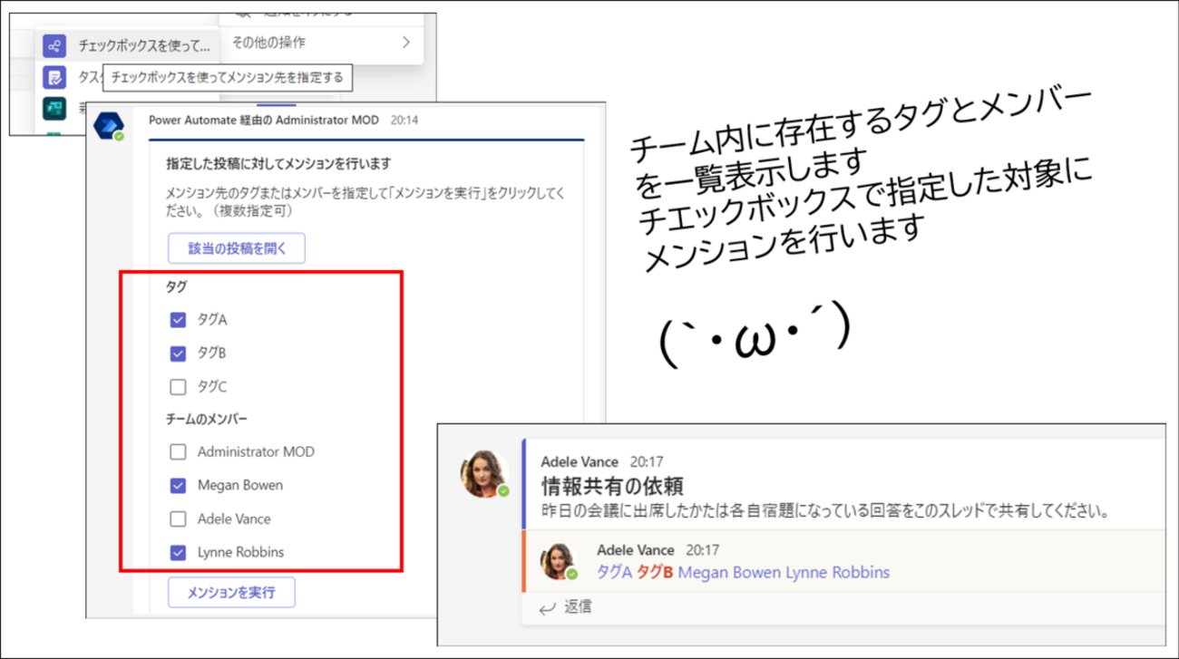
Task: Click Adele Vance's large profile picture
Action: (485, 472)
